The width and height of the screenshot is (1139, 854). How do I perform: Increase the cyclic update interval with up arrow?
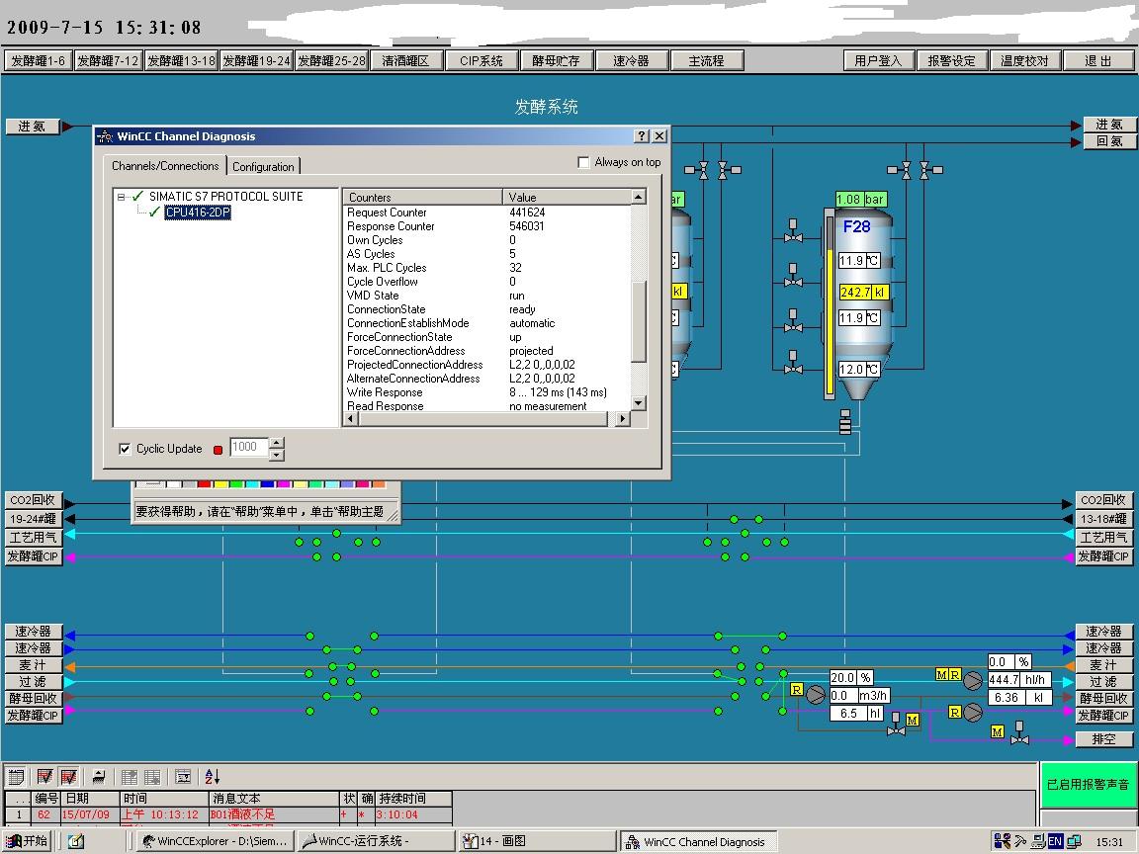(276, 442)
